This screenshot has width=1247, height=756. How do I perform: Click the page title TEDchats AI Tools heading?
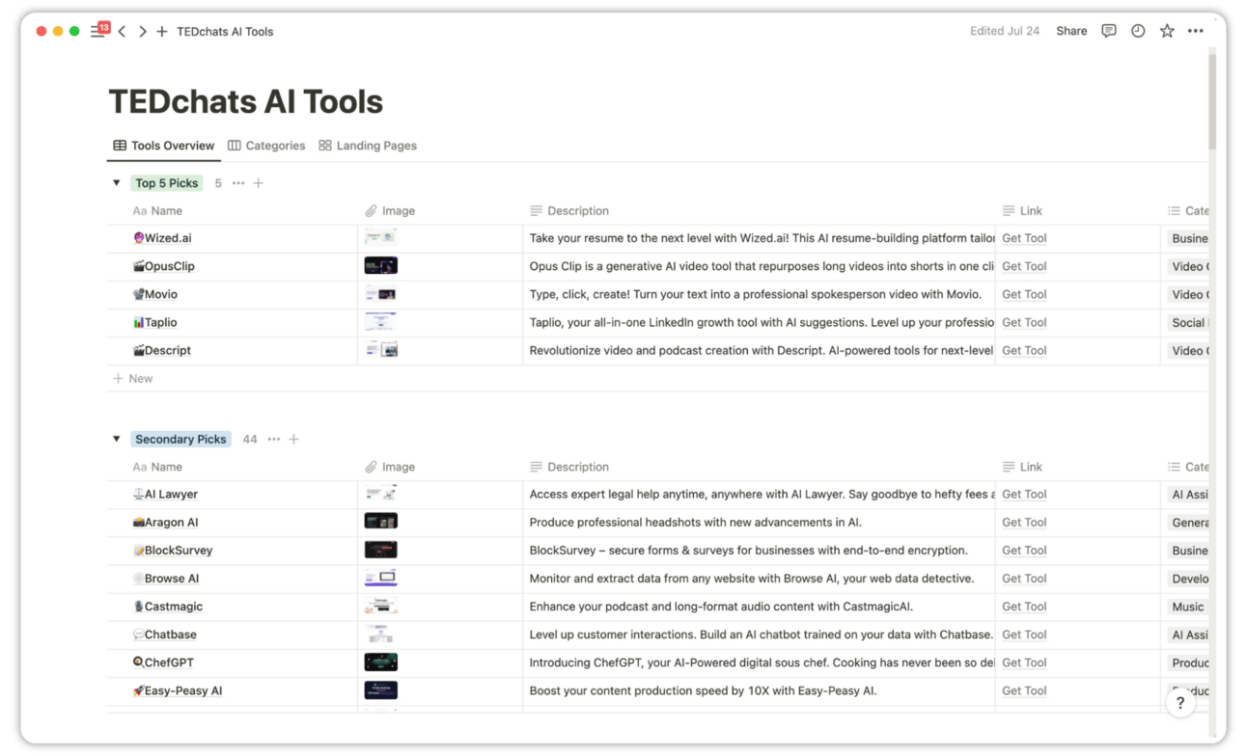pos(246,101)
